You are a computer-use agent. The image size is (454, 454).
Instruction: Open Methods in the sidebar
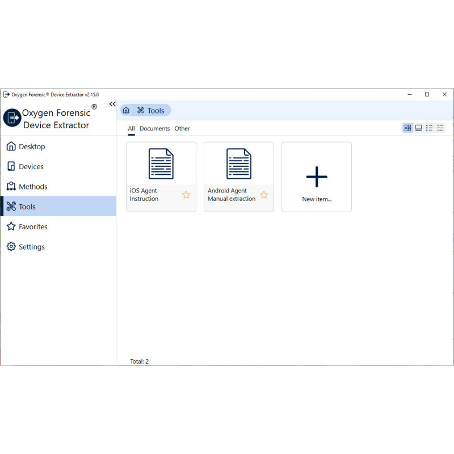click(x=58, y=187)
